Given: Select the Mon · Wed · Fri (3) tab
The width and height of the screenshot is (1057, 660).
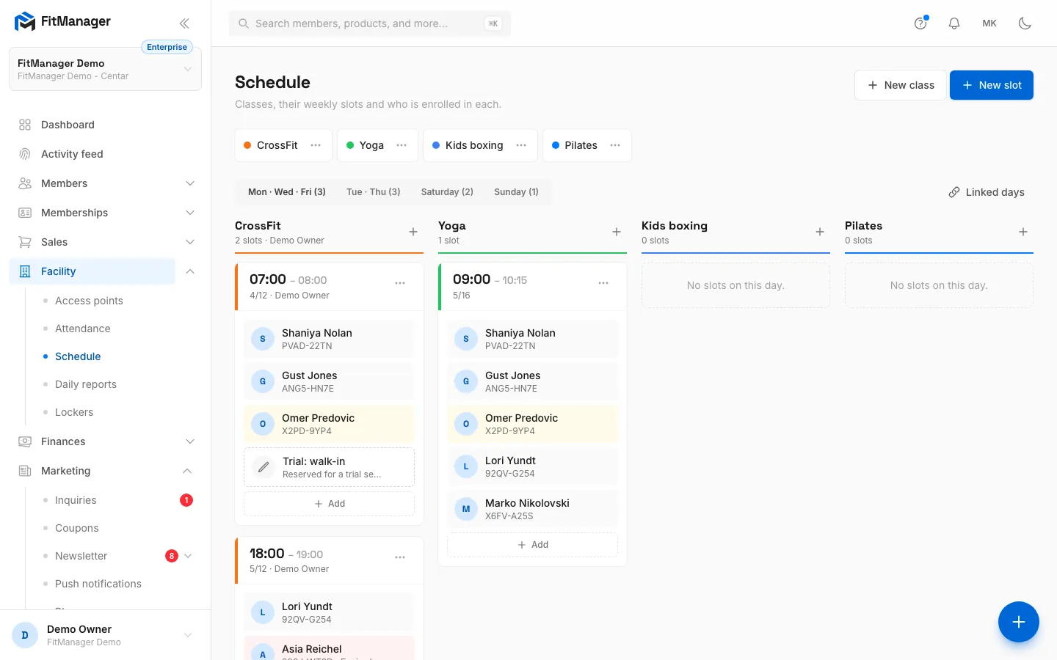Looking at the screenshot, I should (287, 192).
